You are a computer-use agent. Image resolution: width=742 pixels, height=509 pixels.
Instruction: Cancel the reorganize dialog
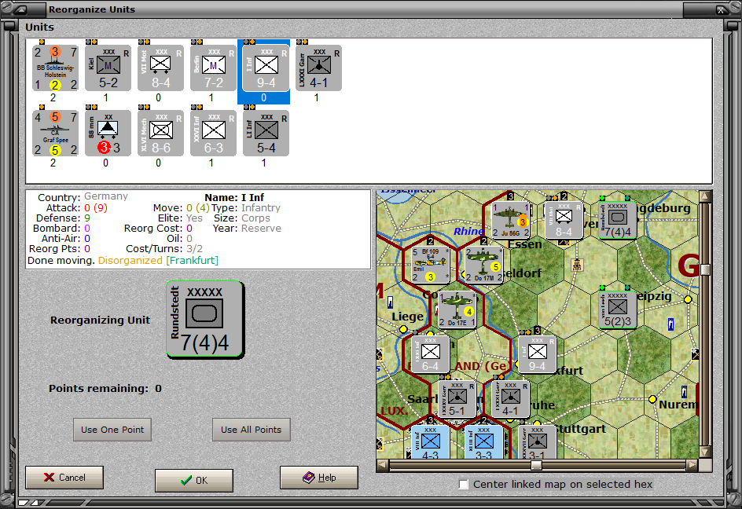coord(64,478)
